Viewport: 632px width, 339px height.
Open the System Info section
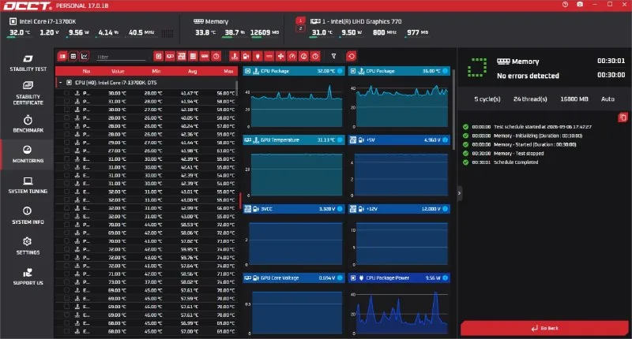tap(28, 215)
